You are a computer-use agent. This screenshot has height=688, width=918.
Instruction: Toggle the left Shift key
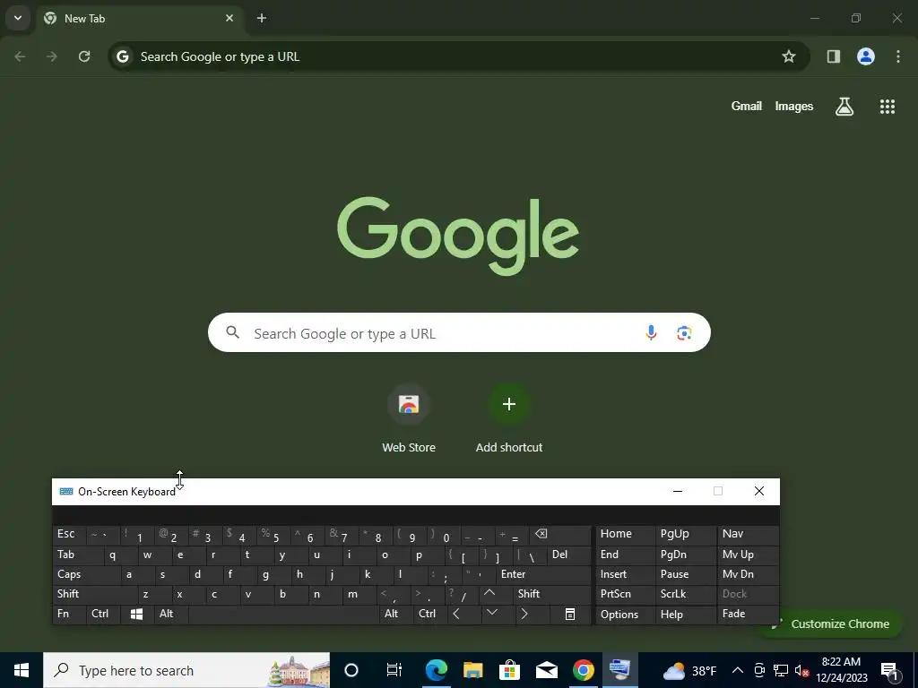click(95, 595)
